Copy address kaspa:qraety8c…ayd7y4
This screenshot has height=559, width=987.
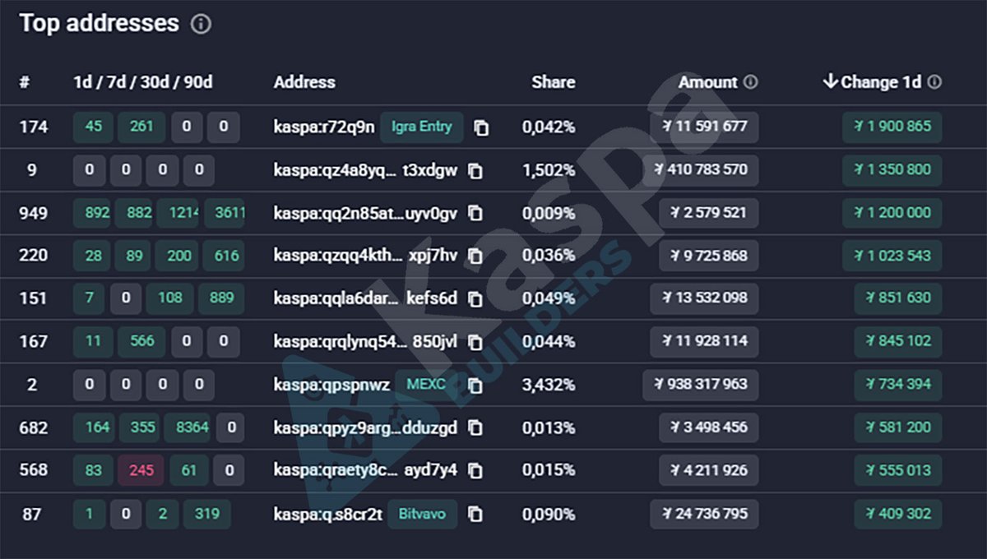tap(475, 470)
